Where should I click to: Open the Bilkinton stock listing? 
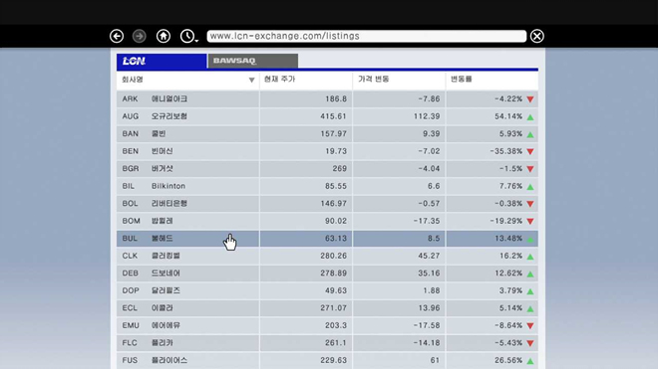327,186
